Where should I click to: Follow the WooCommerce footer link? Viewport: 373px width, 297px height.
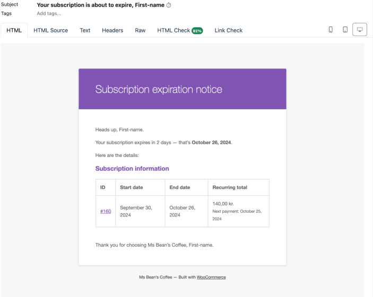pos(211,277)
